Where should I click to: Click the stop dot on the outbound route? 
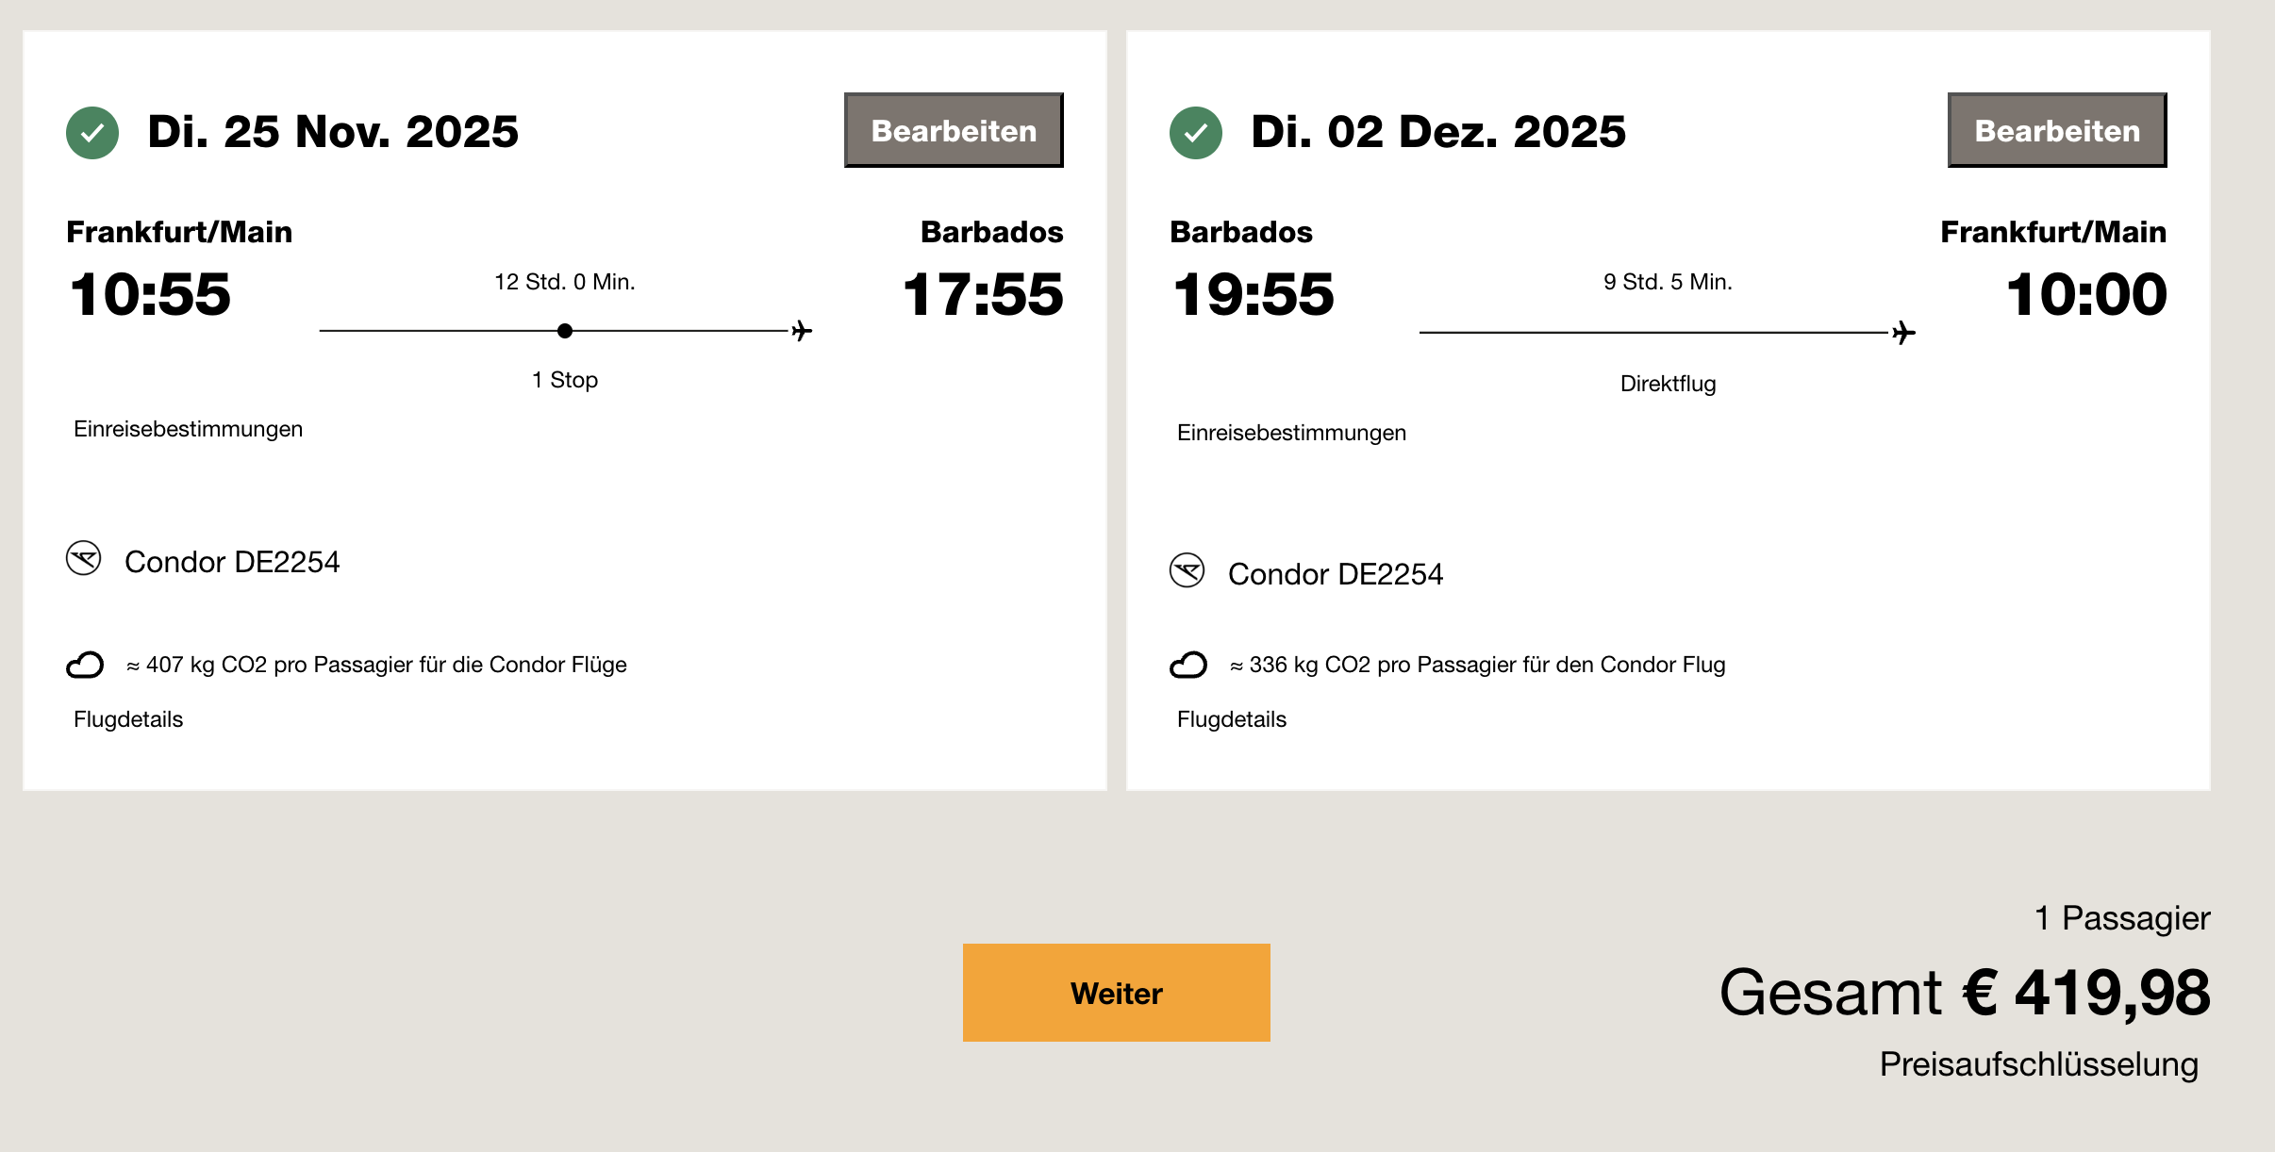(x=565, y=331)
